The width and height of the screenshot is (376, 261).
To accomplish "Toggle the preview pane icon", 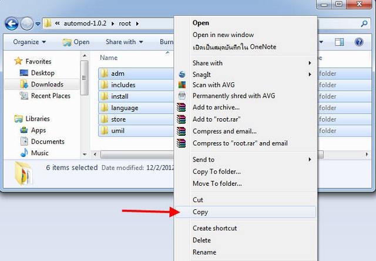I will (x=340, y=42).
